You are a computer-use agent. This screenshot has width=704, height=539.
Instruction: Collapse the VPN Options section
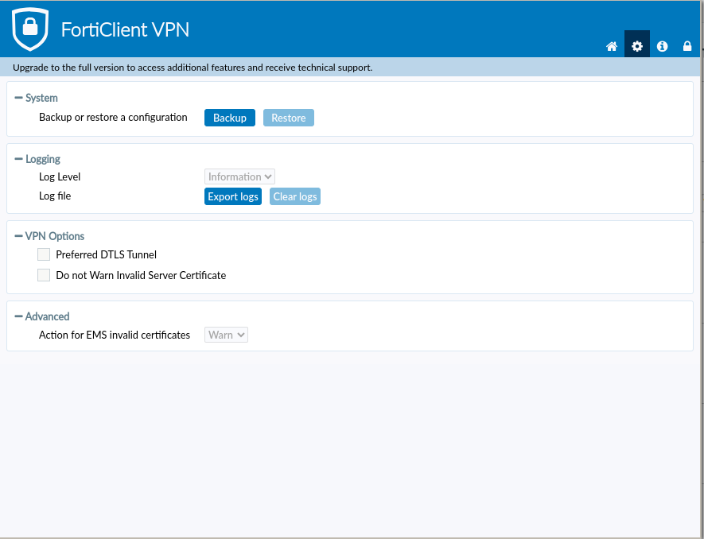click(19, 236)
